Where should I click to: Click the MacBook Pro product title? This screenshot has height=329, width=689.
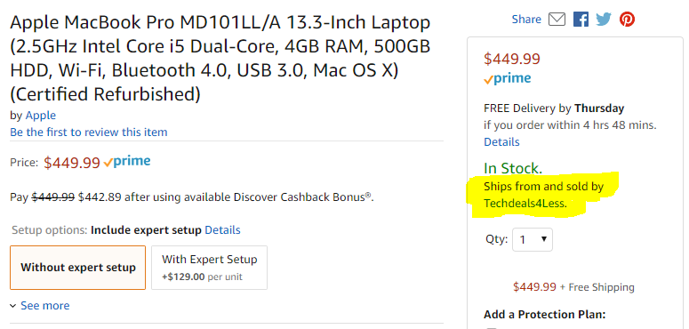tap(220, 59)
